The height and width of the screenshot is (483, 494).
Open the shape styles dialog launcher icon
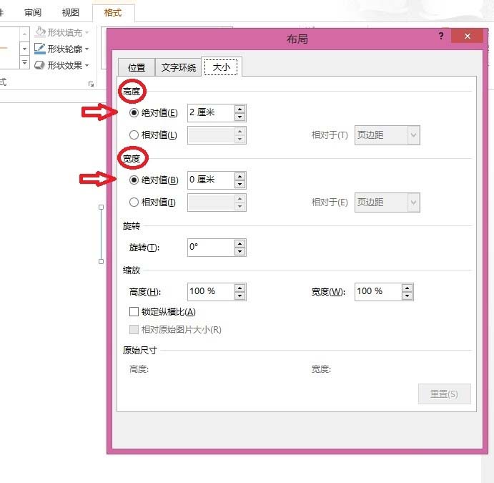click(91, 84)
